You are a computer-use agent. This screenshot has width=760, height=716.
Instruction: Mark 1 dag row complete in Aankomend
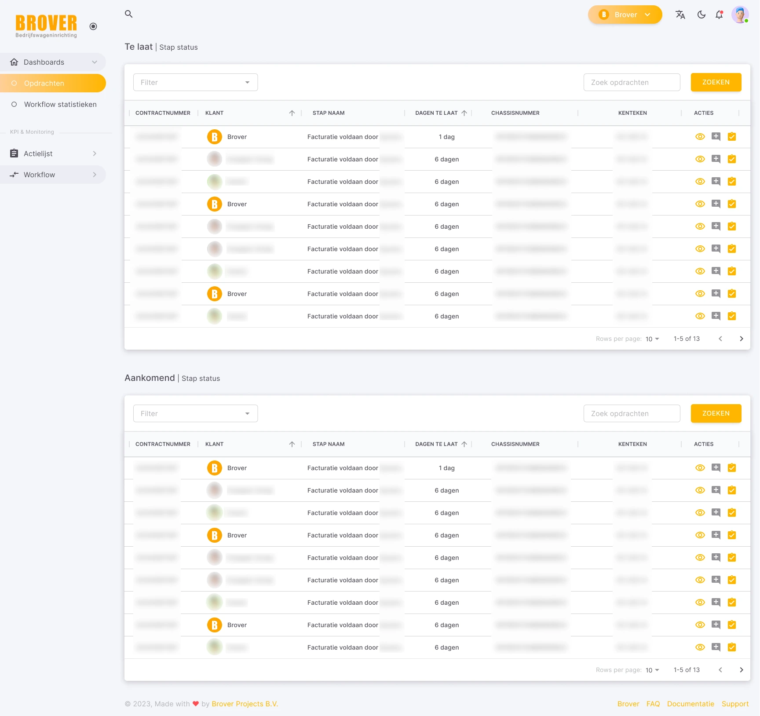(732, 468)
